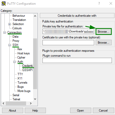Viewport: 115px width, 115px height.
Task: Select the Connection category
Action: pos(14,32)
